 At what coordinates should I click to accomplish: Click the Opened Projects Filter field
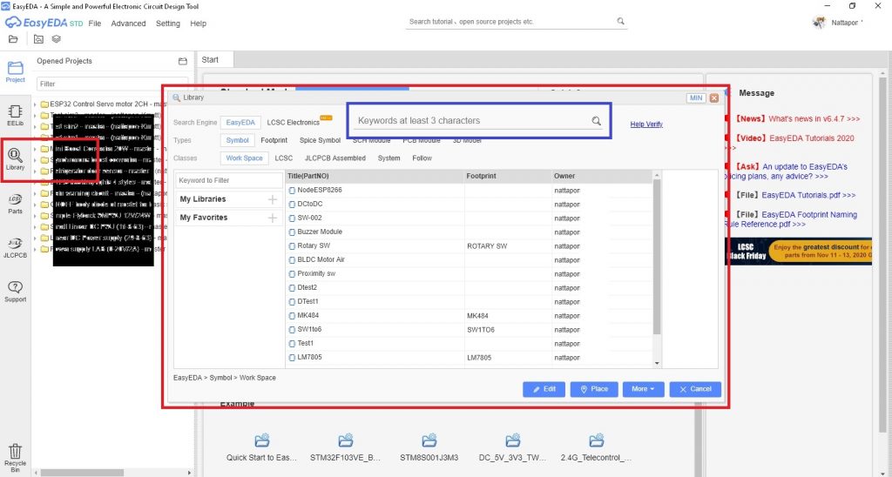112,84
